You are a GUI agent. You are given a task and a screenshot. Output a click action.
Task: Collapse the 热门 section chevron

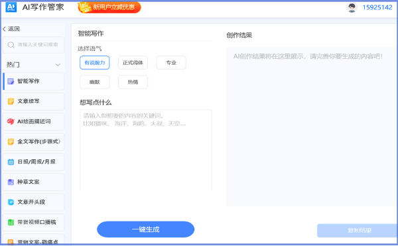(x=58, y=65)
